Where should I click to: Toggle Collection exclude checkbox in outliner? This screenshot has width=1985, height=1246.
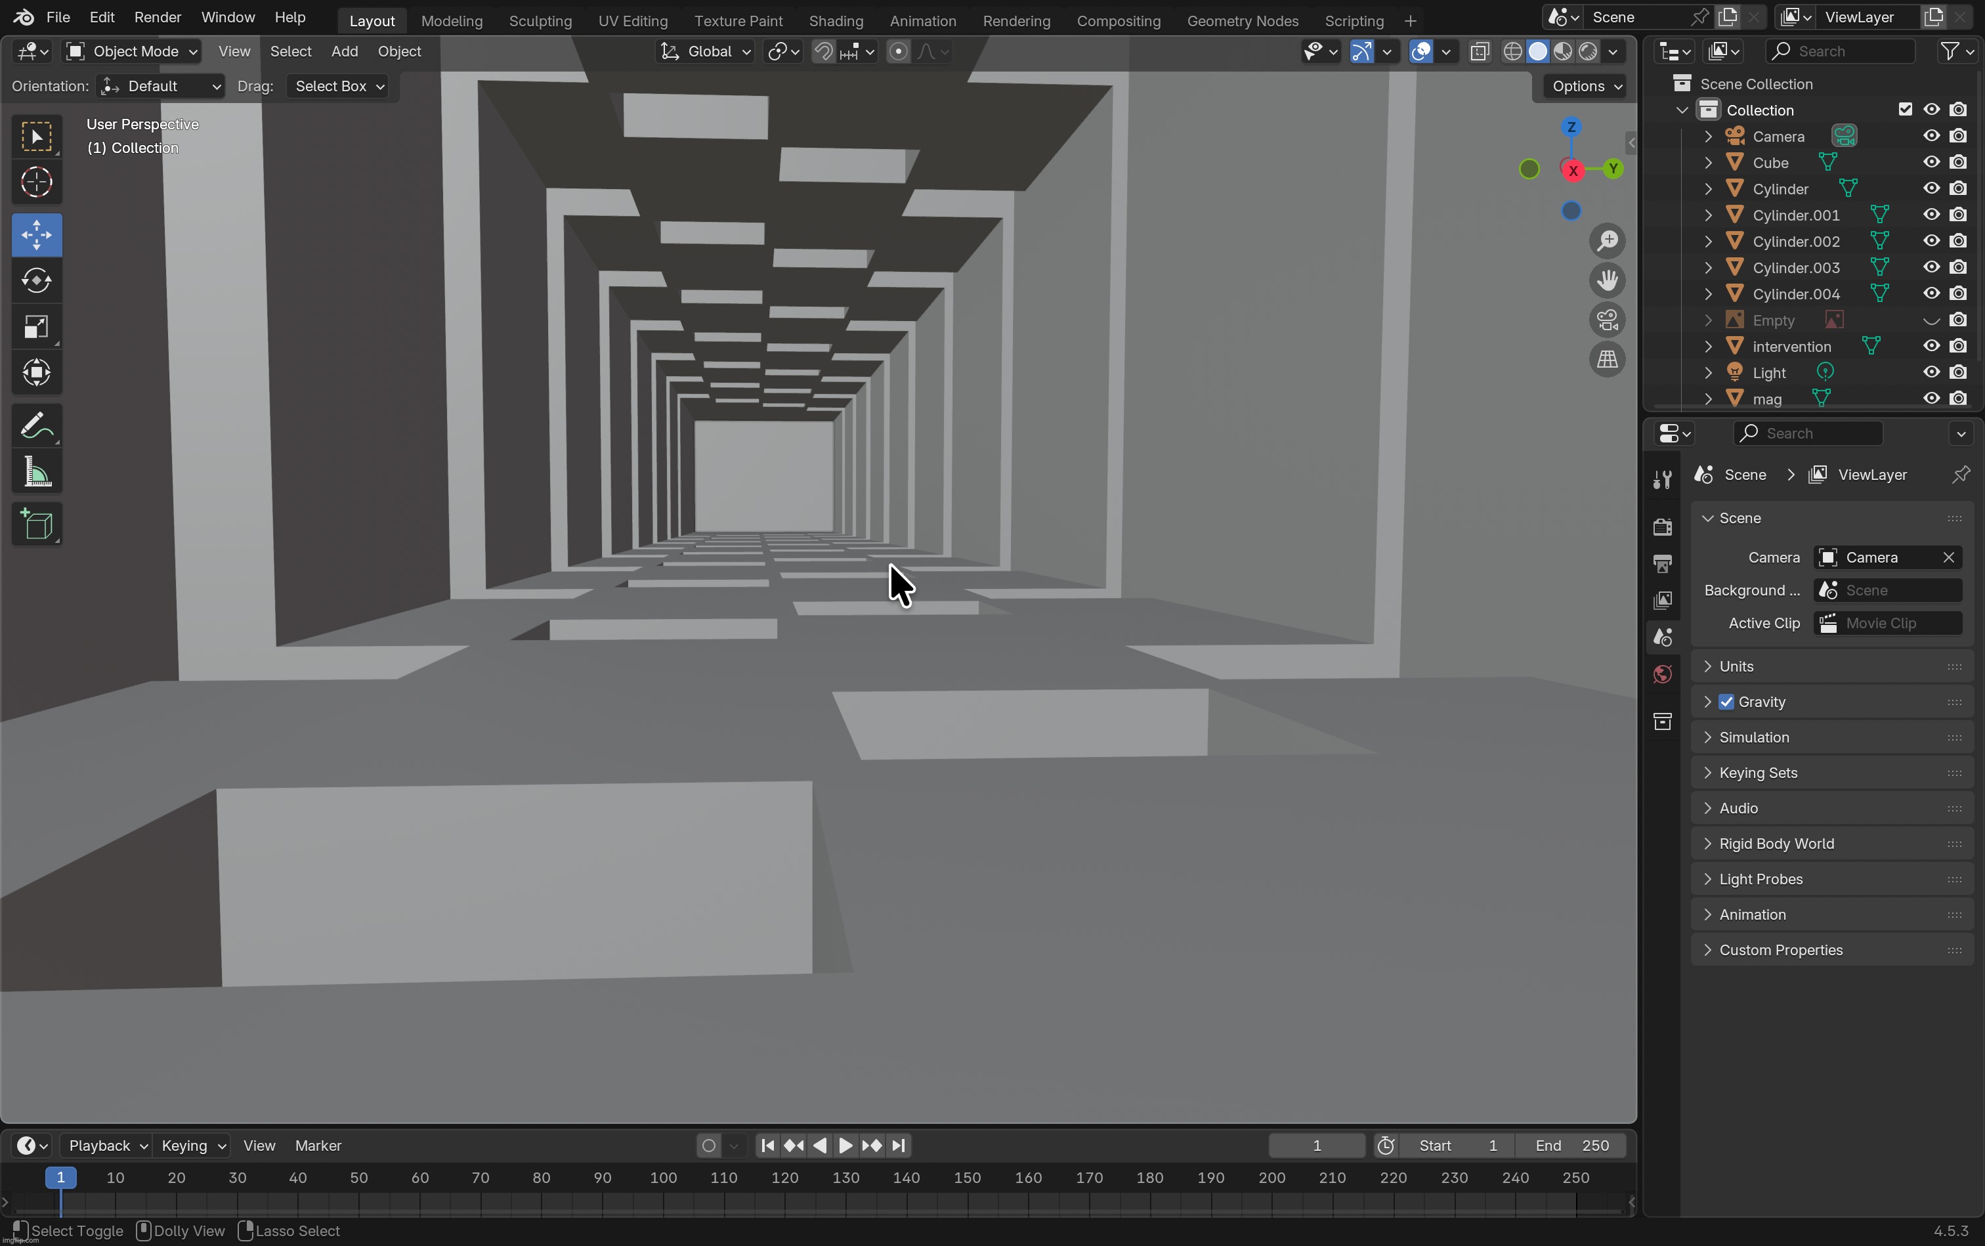1904,110
